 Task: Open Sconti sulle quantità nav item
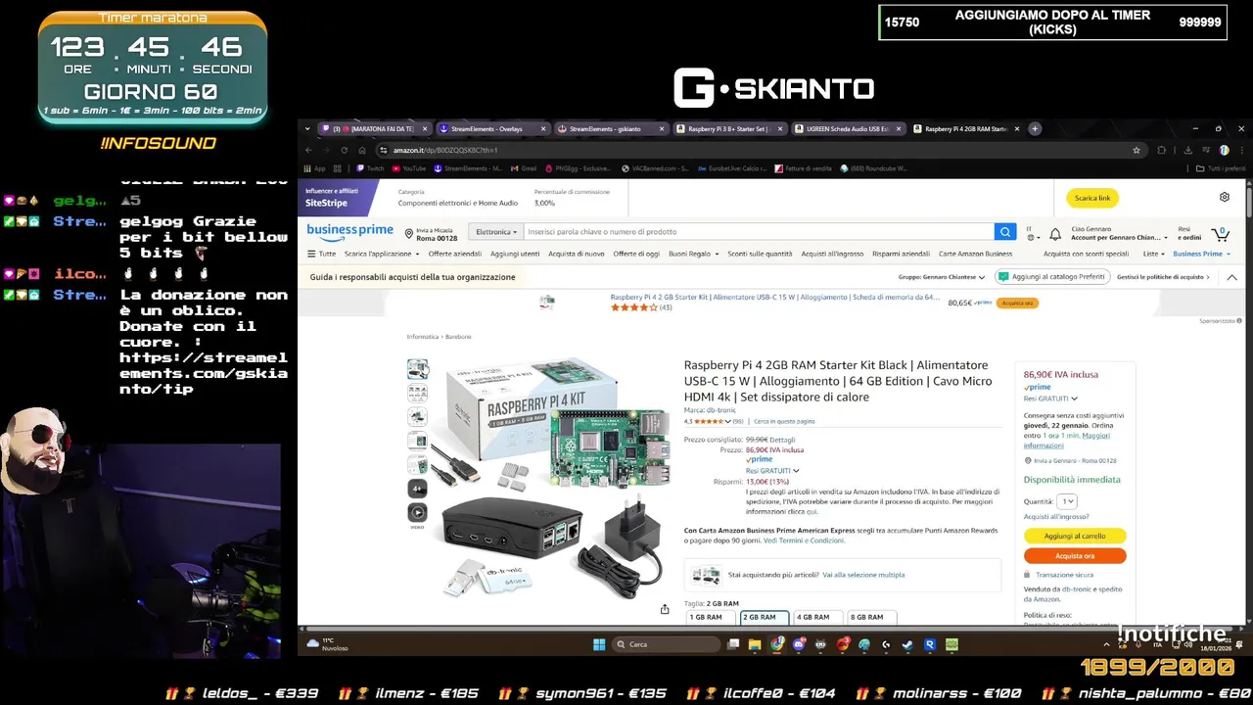760,254
